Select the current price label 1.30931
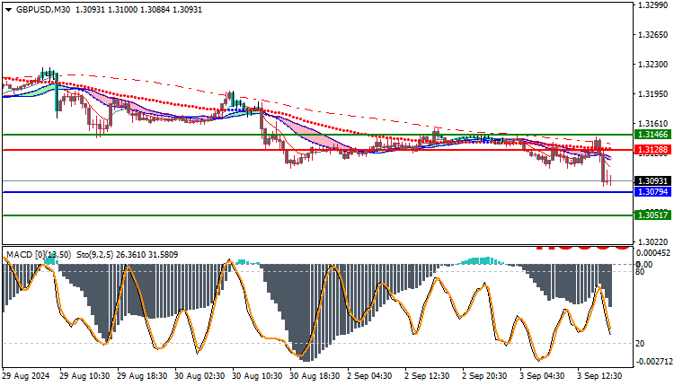 point(652,181)
